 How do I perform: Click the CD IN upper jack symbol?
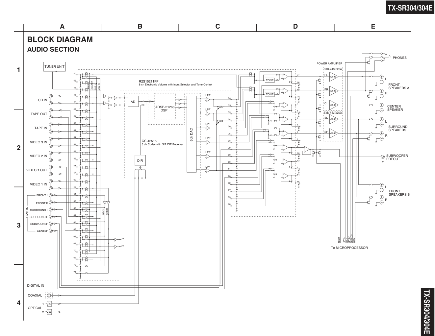(51, 96)
